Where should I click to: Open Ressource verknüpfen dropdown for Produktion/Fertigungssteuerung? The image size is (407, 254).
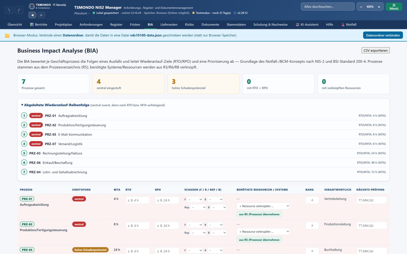pos(263,232)
